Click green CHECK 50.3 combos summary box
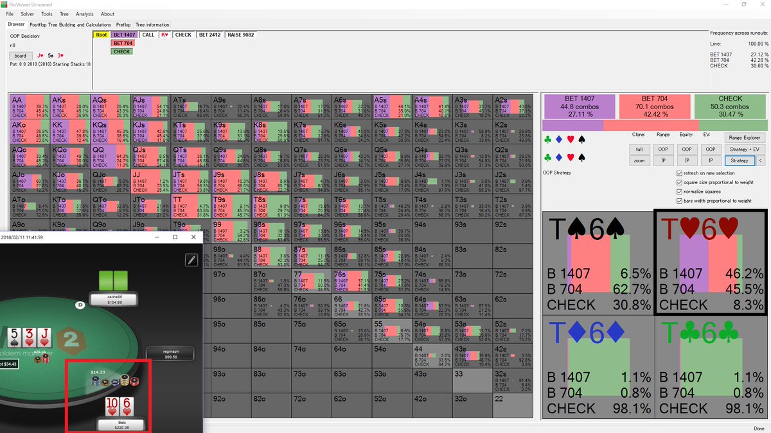Screen dimensions: 771x433 (x=730, y=106)
